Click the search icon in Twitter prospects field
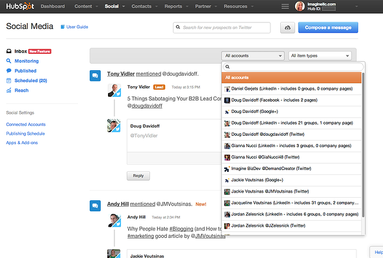 click(x=178, y=27)
